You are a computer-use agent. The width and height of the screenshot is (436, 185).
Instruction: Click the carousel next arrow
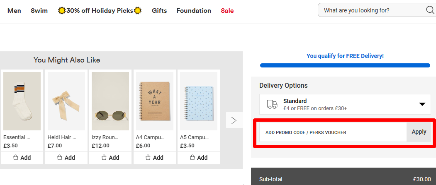(x=234, y=120)
